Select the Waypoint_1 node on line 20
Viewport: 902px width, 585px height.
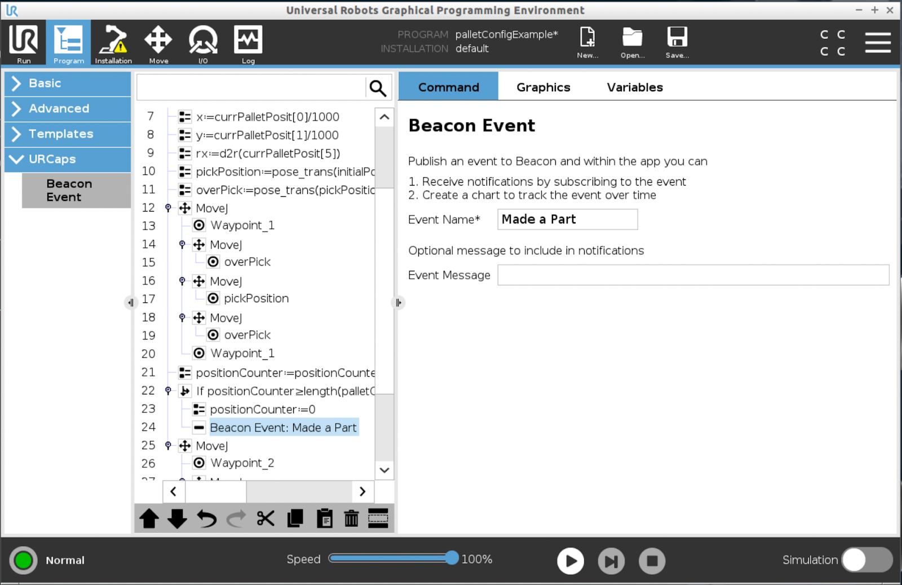[242, 354]
